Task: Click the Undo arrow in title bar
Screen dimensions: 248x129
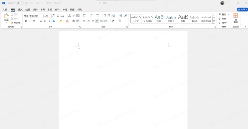Action: pos(31,3)
